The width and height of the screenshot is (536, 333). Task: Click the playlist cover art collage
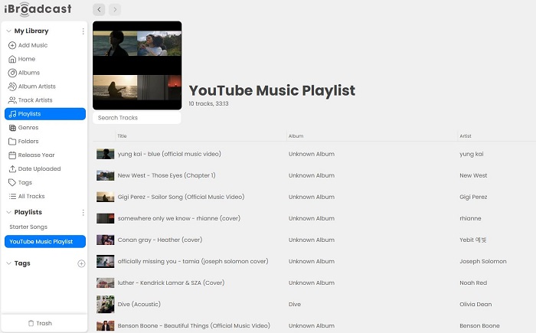[x=137, y=65]
